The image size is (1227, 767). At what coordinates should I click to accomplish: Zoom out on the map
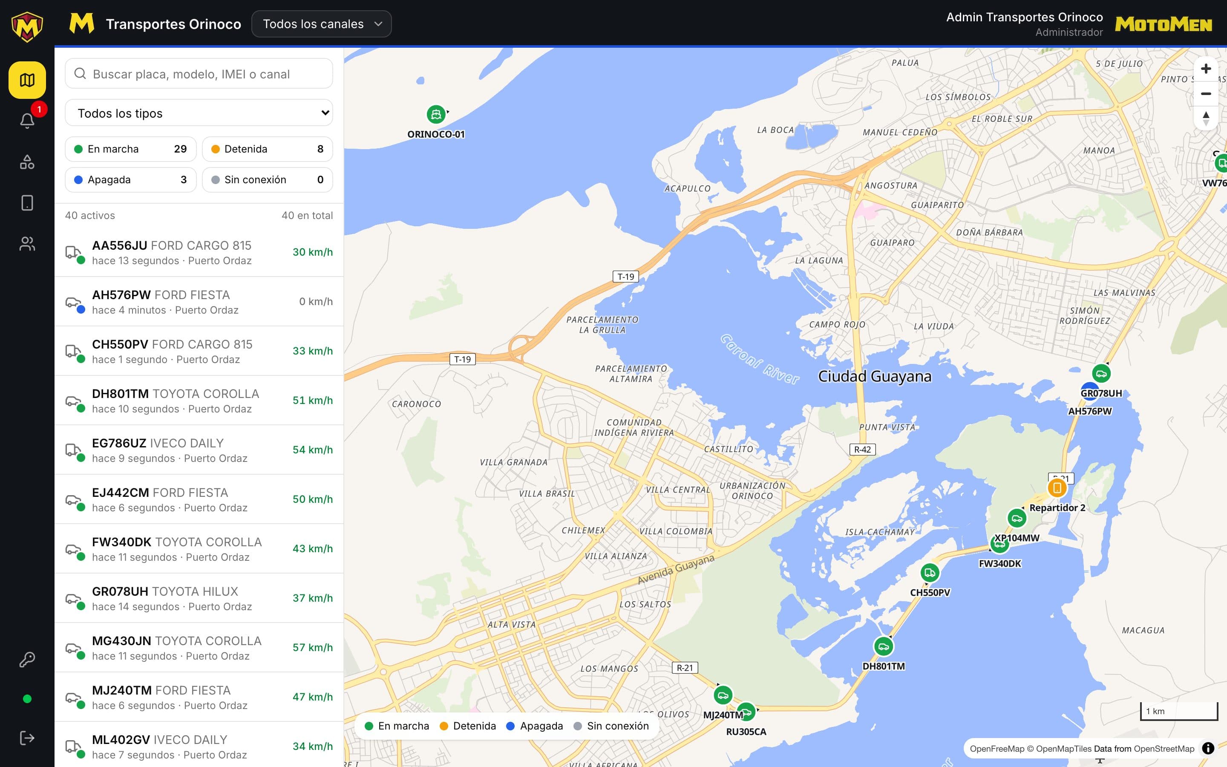click(x=1206, y=93)
